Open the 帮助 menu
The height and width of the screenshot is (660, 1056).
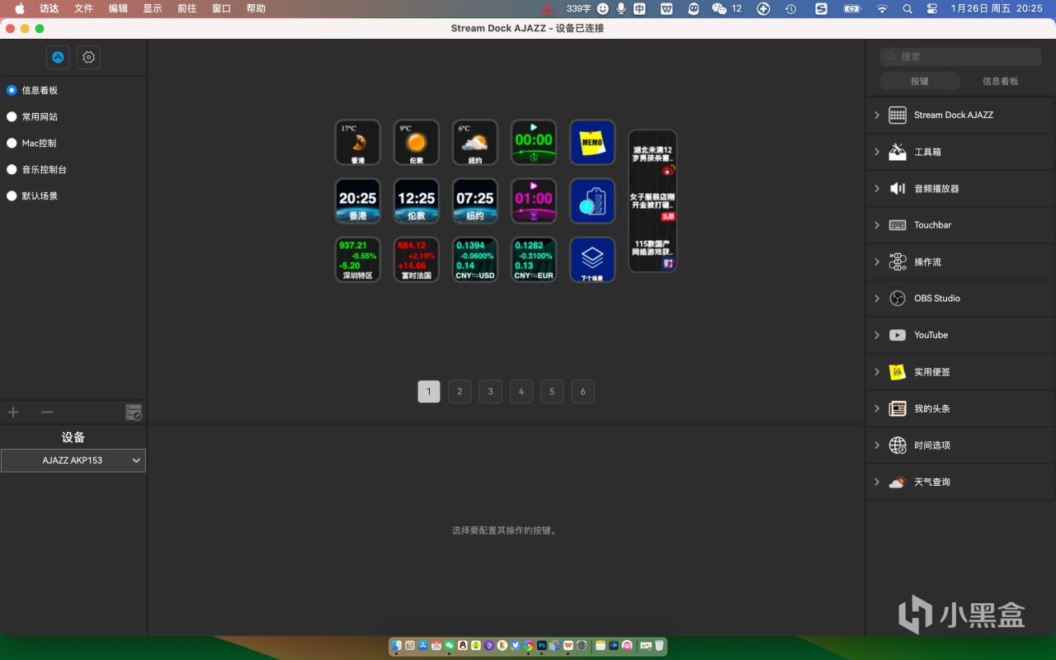click(256, 8)
